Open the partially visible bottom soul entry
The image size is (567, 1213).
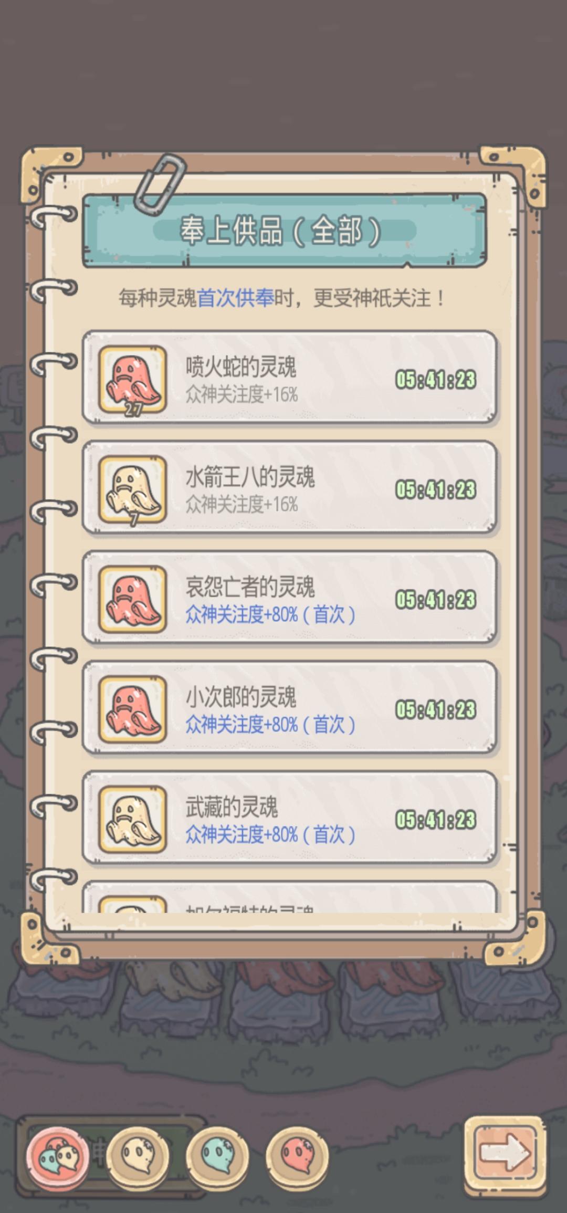pyautogui.click(x=289, y=897)
